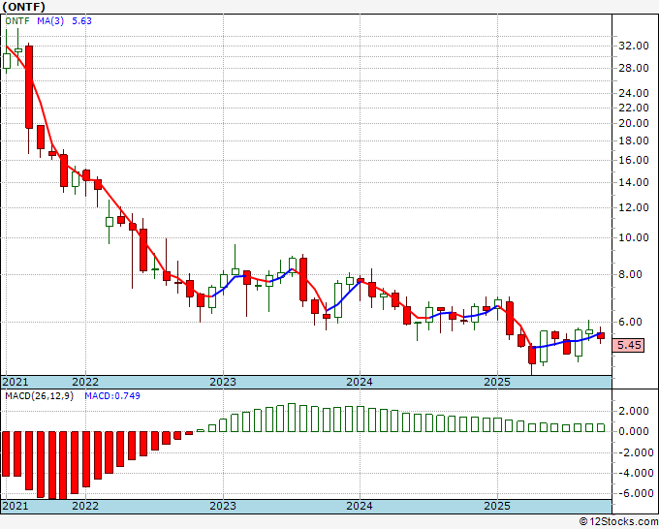The width and height of the screenshot is (659, 529).
Task: Click the 14.00 price axis label
Action: (634, 182)
